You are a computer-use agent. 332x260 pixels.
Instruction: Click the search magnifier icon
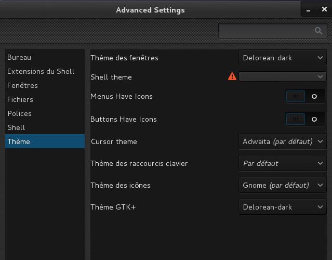(x=318, y=31)
